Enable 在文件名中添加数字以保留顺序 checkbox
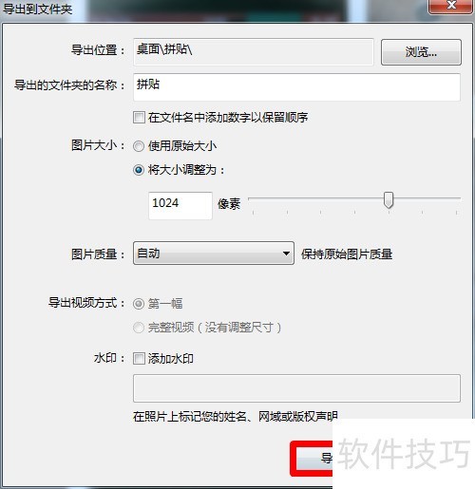 coord(139,118)
